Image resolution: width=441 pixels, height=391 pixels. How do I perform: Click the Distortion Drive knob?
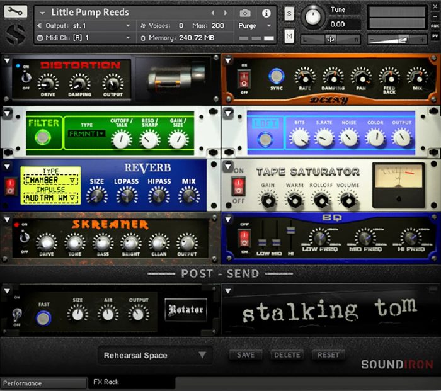pyautogui.click(x=48, y=82)
